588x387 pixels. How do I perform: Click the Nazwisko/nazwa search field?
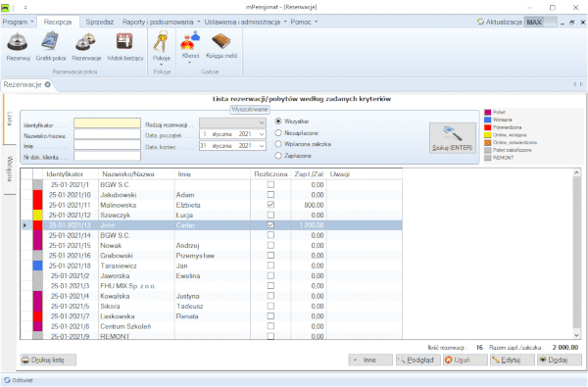107,134
